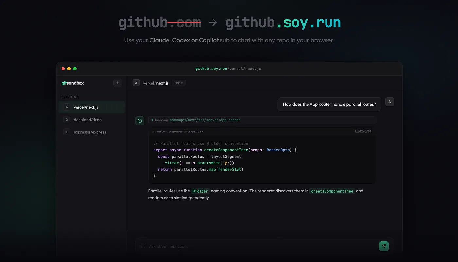Click the E icon beside expressjs/express
Image resolution: width=458 pixels, height=262 pixels.
pos(67,132)
